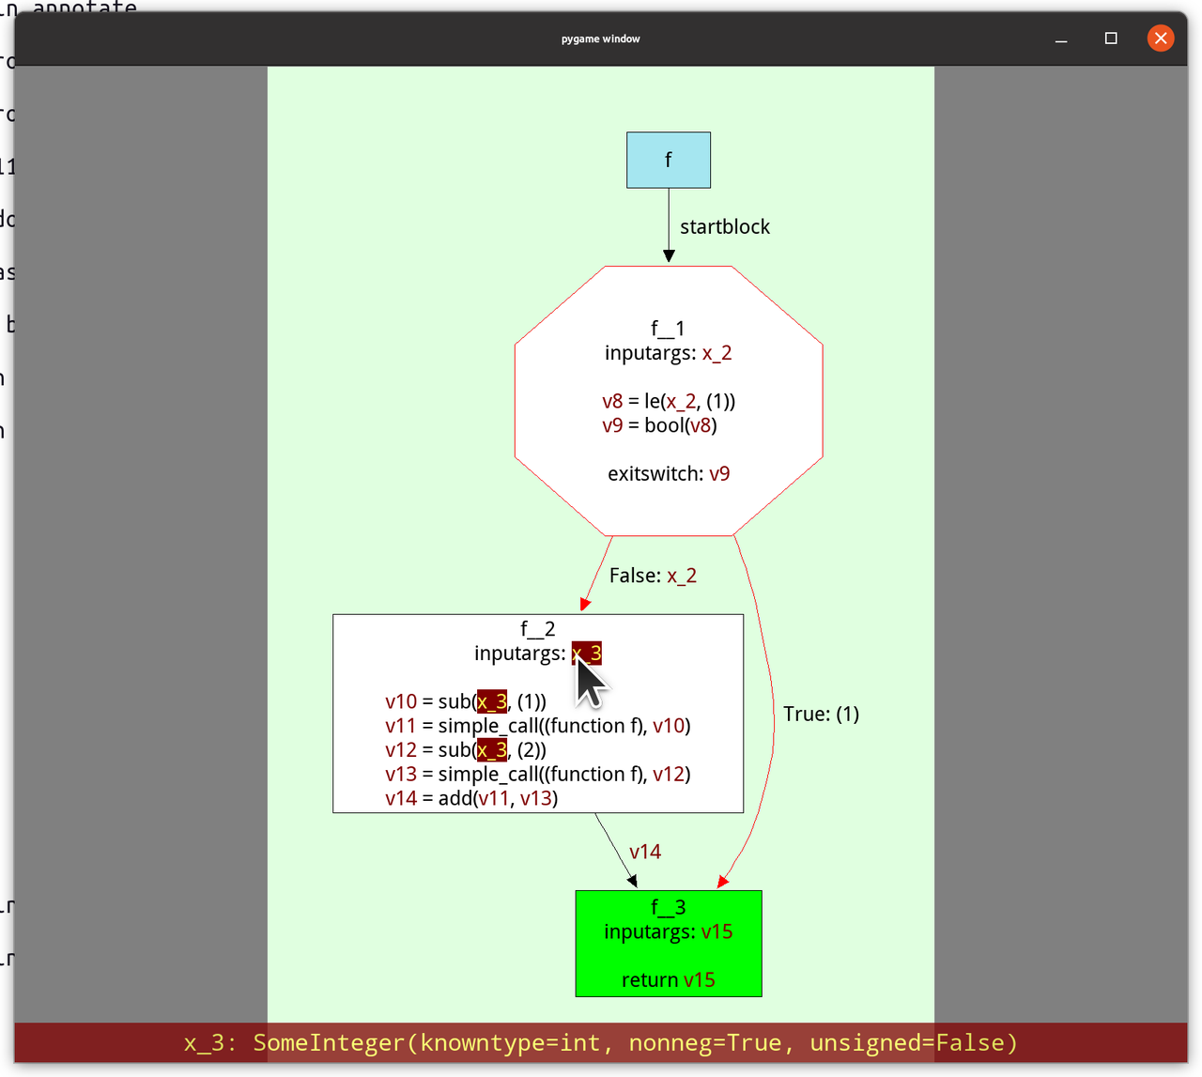
Task: Select the highlighted x_3 in the v10 operation
Action: pos(490,700)
